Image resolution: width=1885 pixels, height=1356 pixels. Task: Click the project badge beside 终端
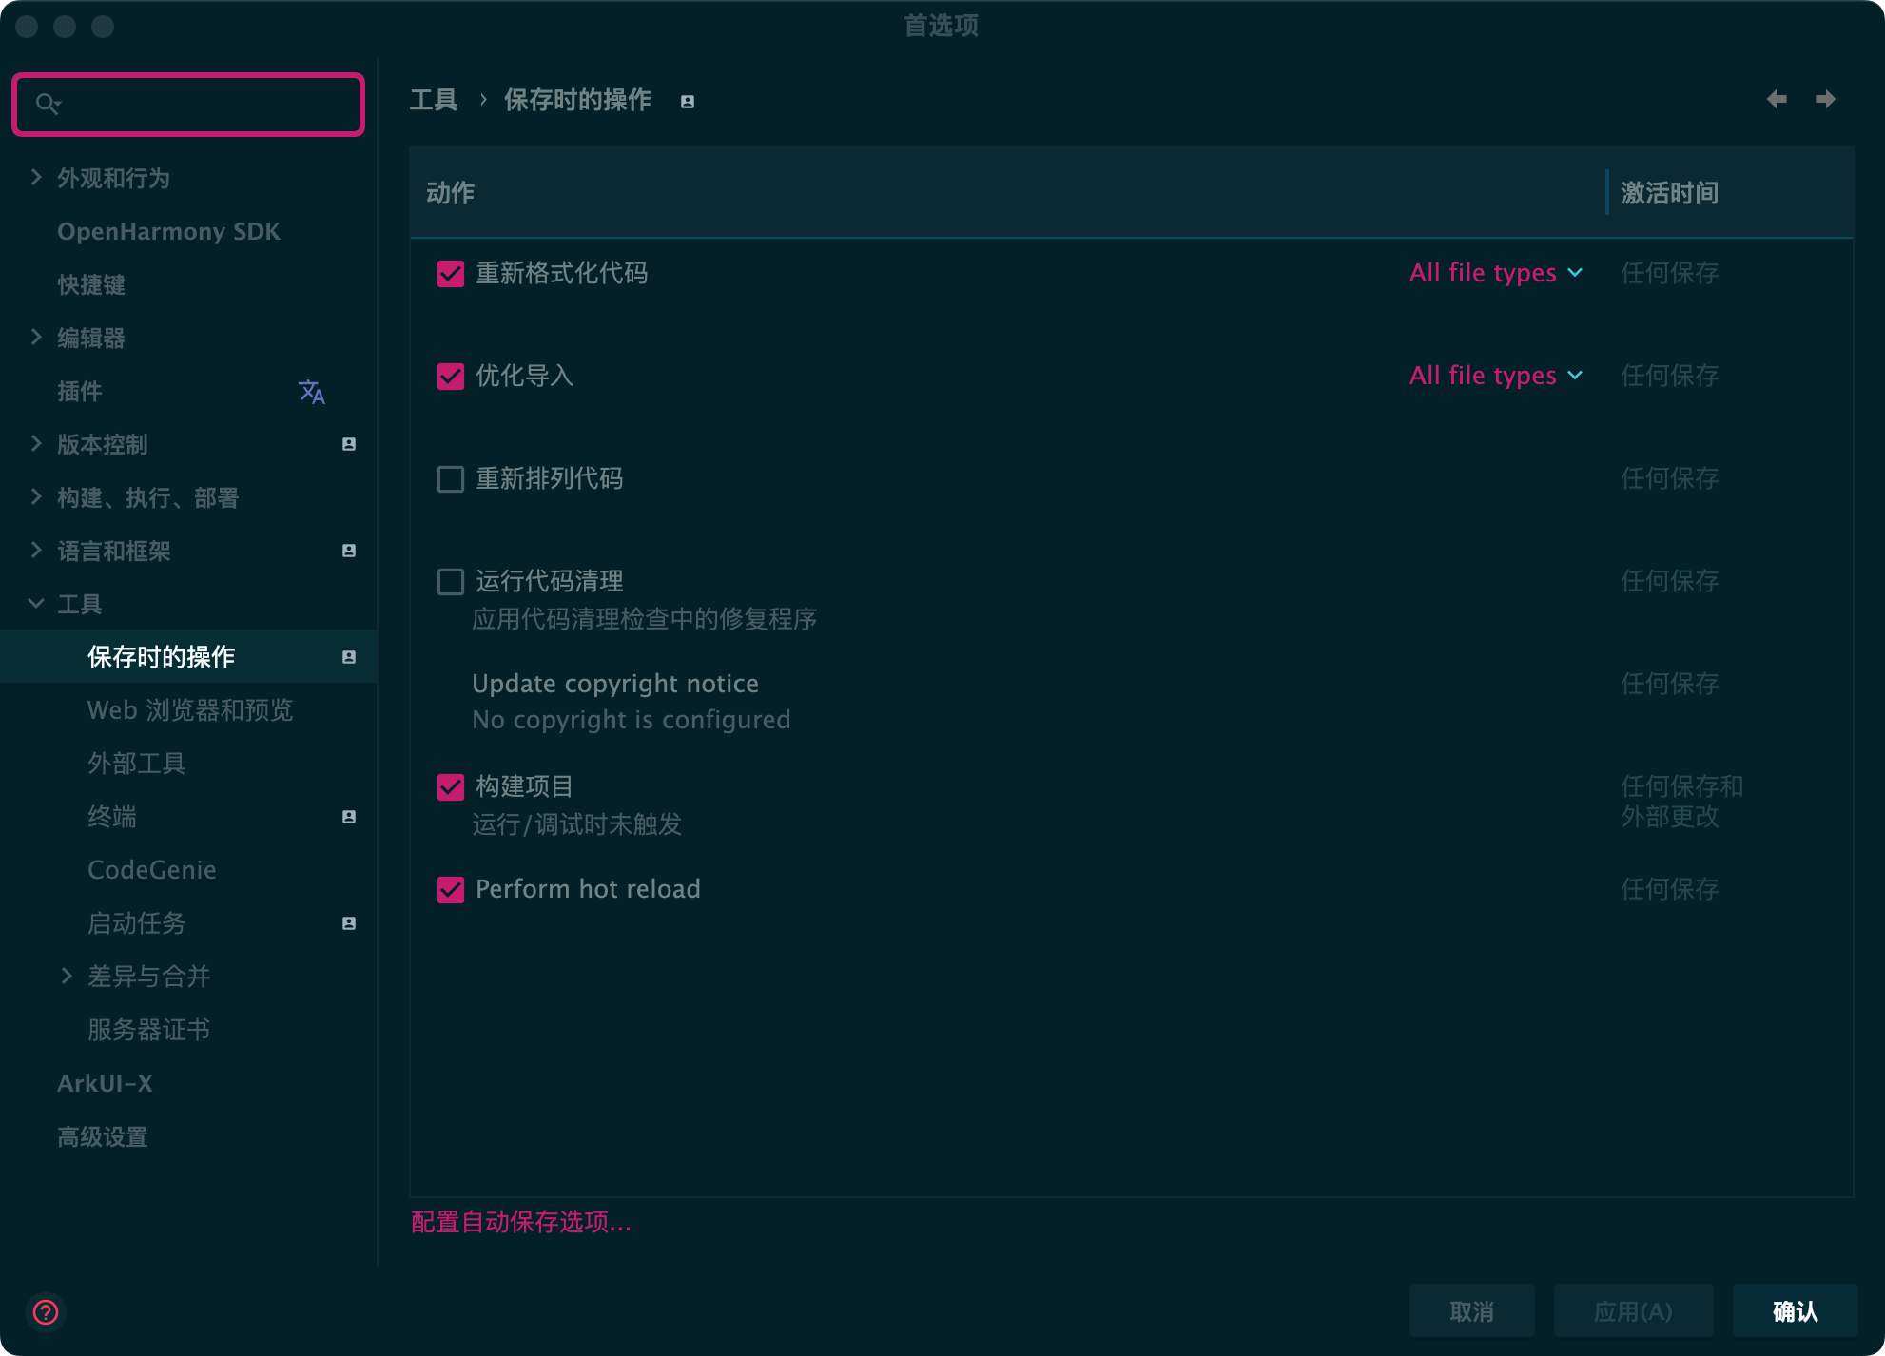(349, 817)
